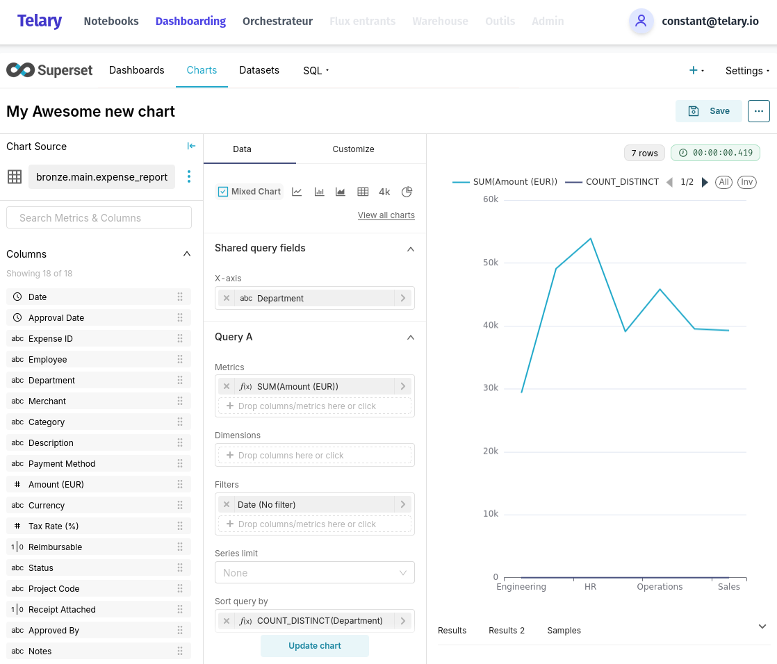Toggle COUNT_DISTINCT series in the legend
Image resolution: width=777 pixels, height=664 pixels.
click(x=612, y=182)
